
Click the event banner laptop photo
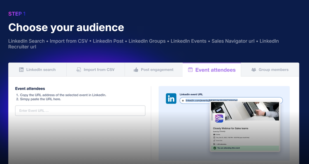coord(245,111)
